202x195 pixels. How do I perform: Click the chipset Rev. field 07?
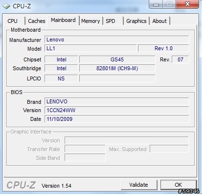click(x=180, y=59)
